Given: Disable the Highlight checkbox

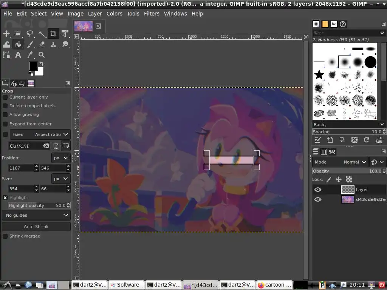Looking at the screenshot, I should [x=5, y=197].
